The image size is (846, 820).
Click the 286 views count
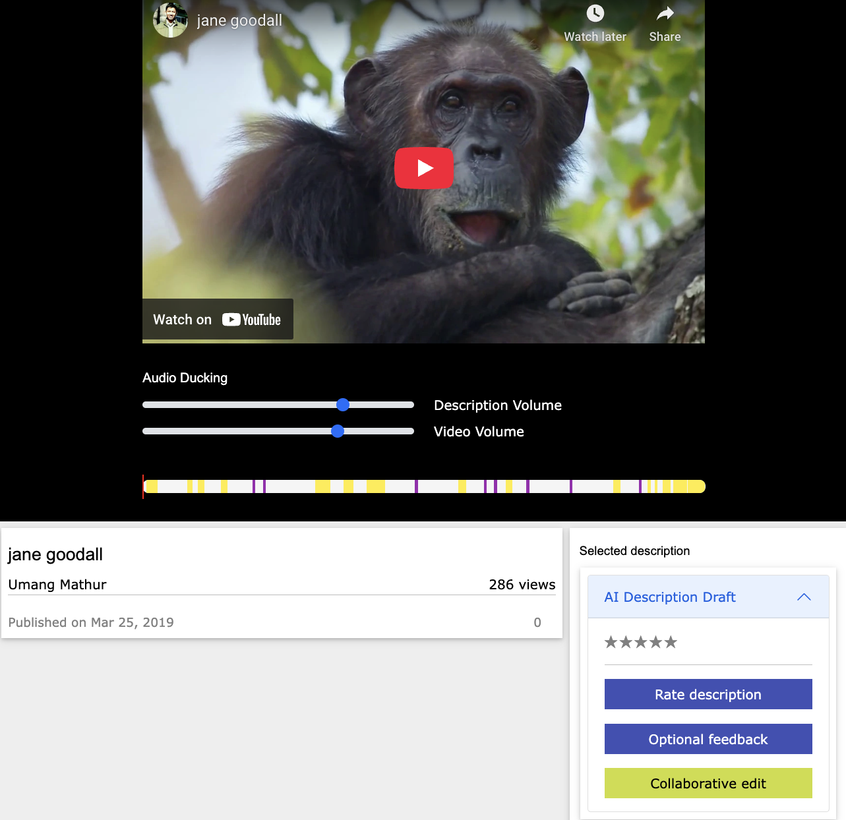tap(522, 585)
